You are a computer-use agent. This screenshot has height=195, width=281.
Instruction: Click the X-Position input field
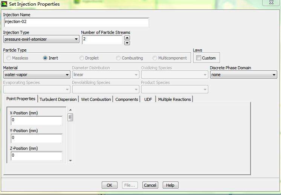click(x=37, y=120)
